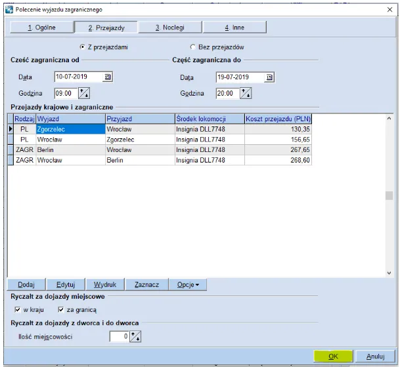Select the 'Bez przejazdów' radio option
The width and height of the screenshot is (400, 367).
click(x=193, y=47)
